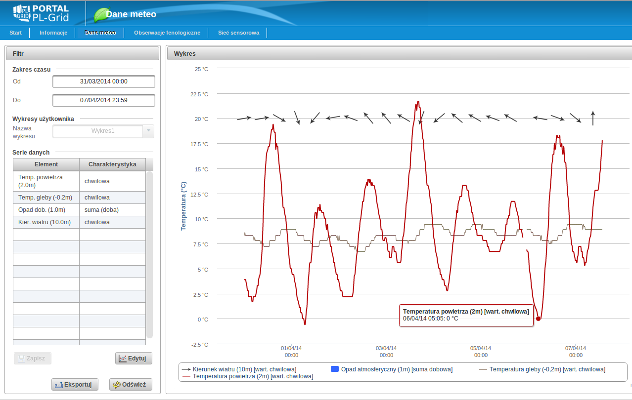Viewport: 632px width, 400px height.
Task: Click the data series table scrollbar
Action: tap(149, 254)
